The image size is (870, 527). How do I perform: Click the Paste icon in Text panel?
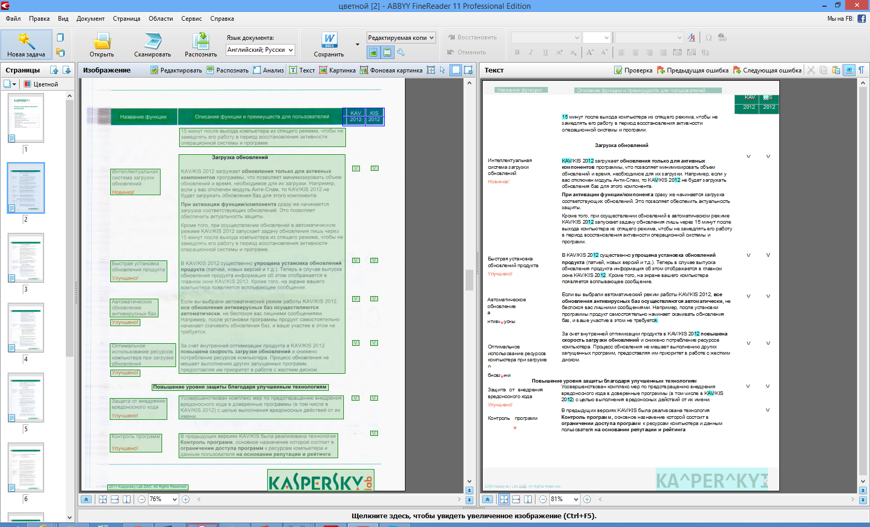point(836,70)
